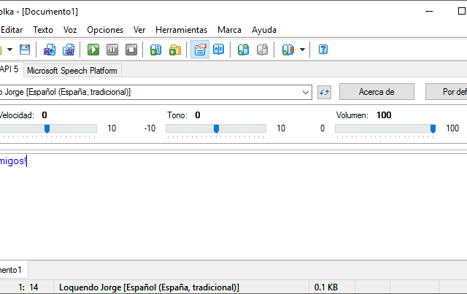Open the Ayuda menu
The image size is (467, 294).
[264, 30]
